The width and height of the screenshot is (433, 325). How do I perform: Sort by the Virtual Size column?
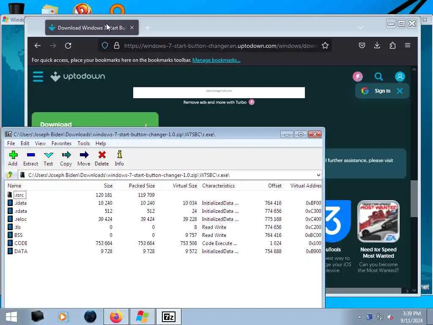pyautogui.click(x=185, y=186)
